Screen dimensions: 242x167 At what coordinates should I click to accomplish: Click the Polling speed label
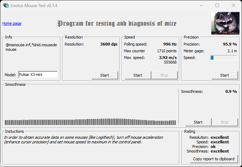click(135, 44)
